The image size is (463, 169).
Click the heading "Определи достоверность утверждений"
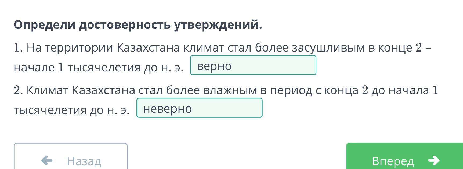138,25
